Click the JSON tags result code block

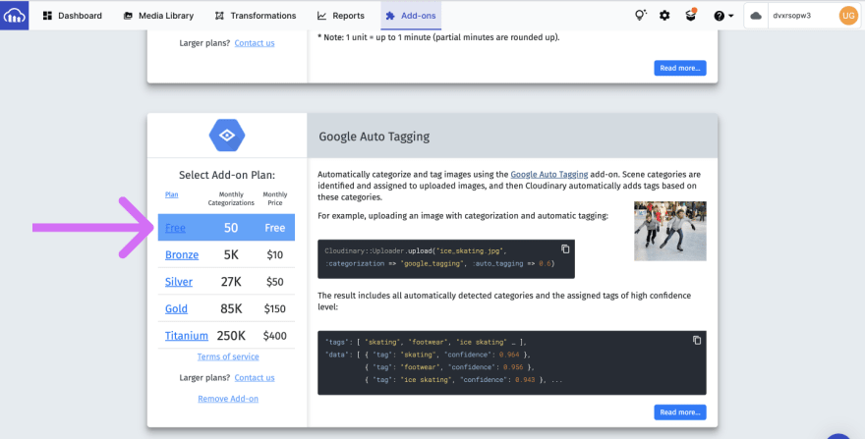511,362
